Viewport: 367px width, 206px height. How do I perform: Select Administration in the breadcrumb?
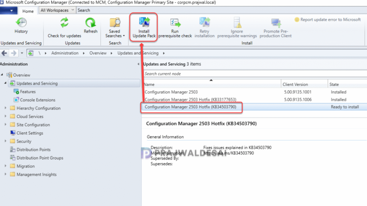65,53
